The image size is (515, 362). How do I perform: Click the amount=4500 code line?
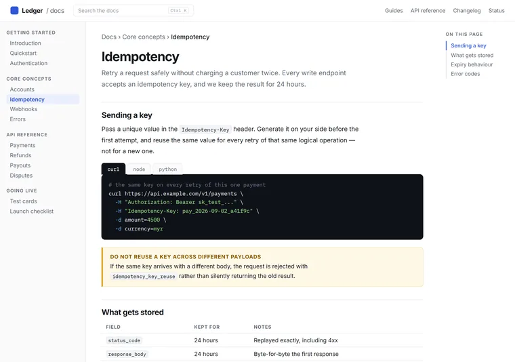coord(140,220)
